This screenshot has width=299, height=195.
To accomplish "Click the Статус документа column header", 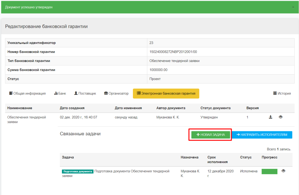I will 215,108.
